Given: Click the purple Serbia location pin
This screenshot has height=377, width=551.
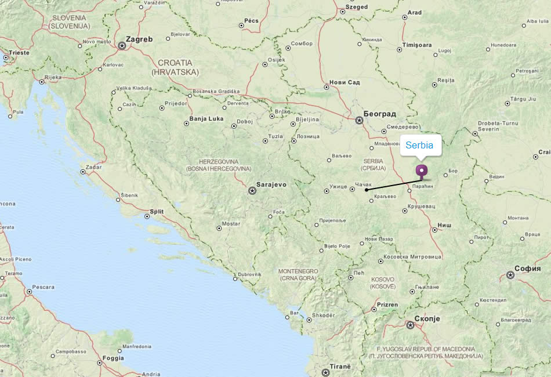Looking at the screenshot, I should pos(421,172).
